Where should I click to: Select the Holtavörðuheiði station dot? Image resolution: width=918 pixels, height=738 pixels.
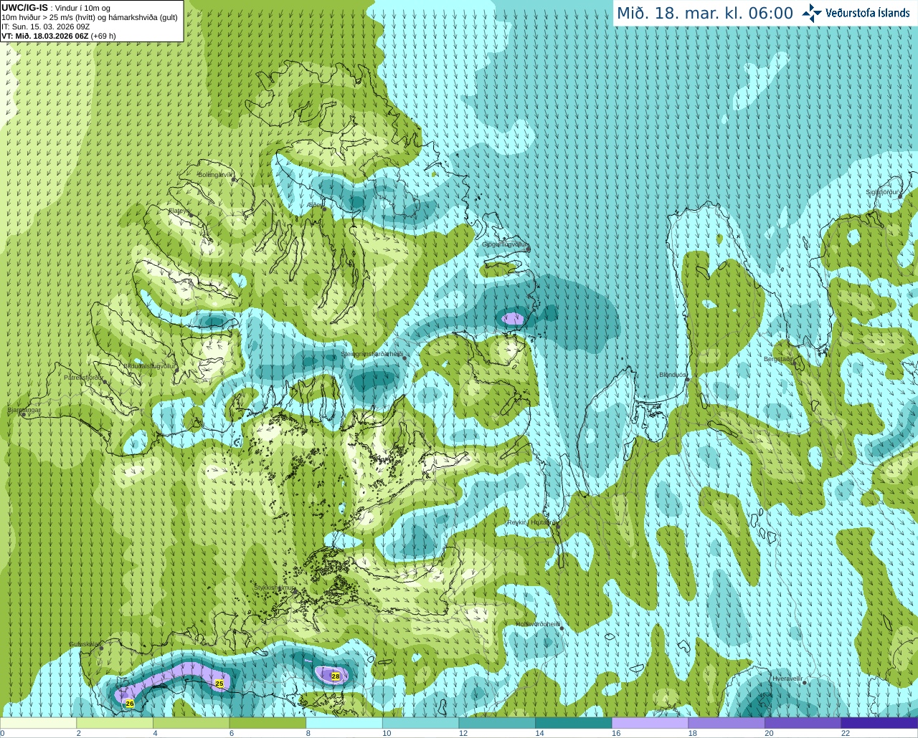tap(562, 628)
